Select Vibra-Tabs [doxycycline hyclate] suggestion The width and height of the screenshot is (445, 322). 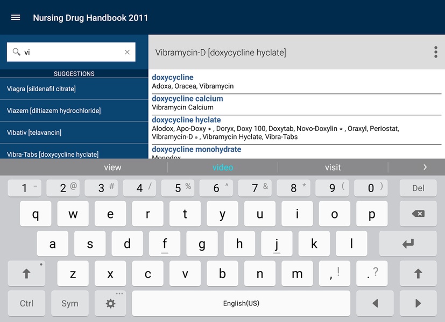pos(74,151)
